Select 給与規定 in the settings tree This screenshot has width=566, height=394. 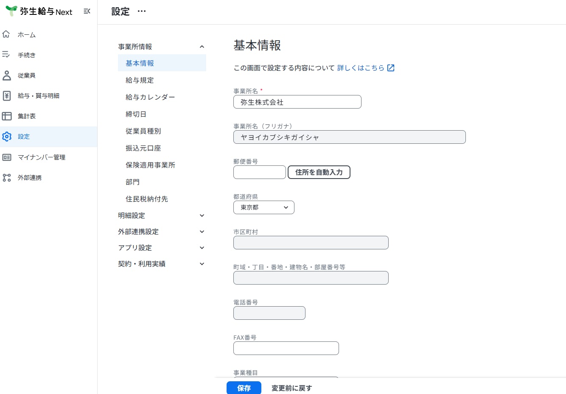pyautogui.click(x=162, y=80)
